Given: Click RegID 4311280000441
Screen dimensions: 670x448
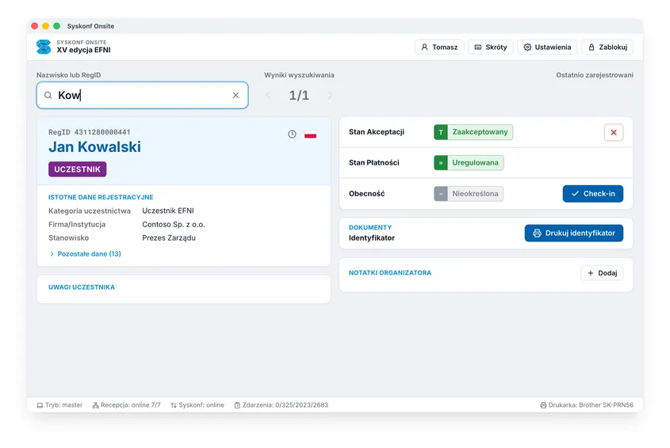Looking at the screenshot, I should (x=90, y=132).
